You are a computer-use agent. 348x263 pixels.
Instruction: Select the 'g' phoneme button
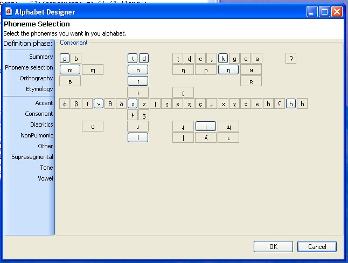(x=234, y=59)
